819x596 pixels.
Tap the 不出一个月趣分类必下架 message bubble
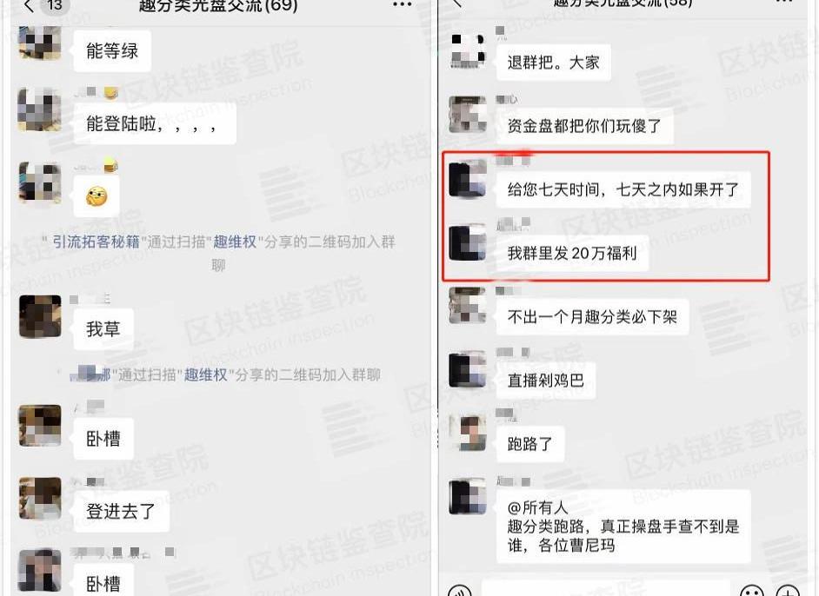(x=592, y=317)
